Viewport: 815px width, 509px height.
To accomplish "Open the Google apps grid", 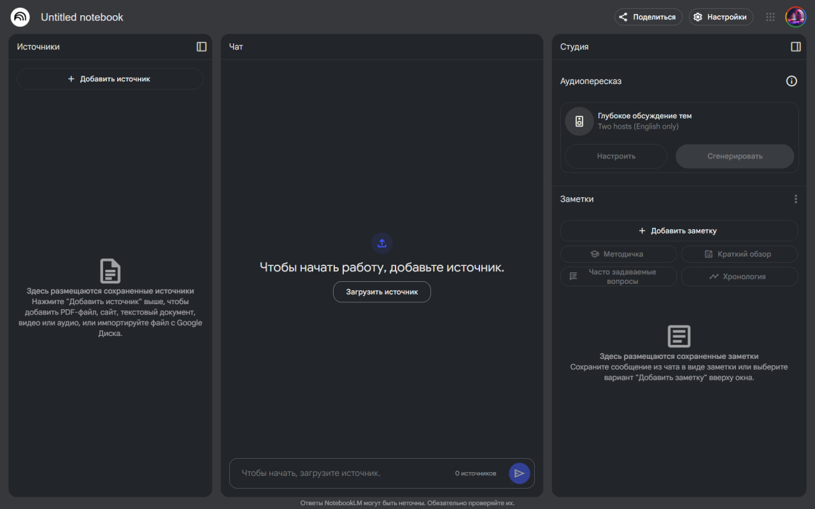I will (770, 17).
